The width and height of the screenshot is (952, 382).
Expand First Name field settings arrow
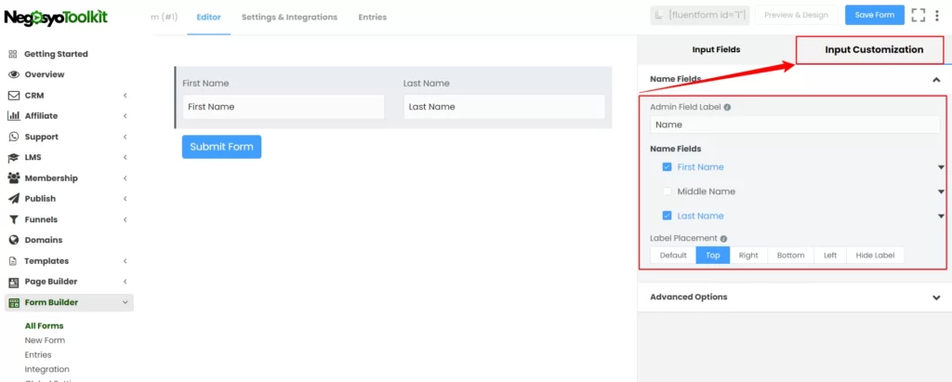[941, 167]
